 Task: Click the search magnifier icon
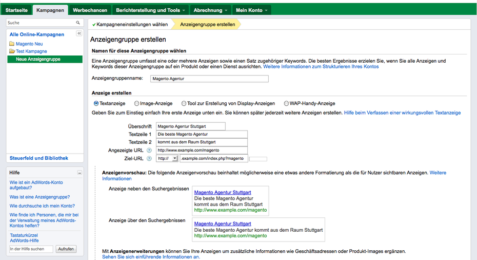click(x=78, y=23)
